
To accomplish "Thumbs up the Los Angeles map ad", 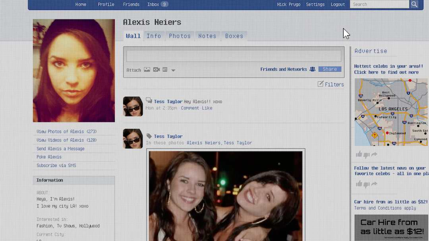I will click(359, 154).
